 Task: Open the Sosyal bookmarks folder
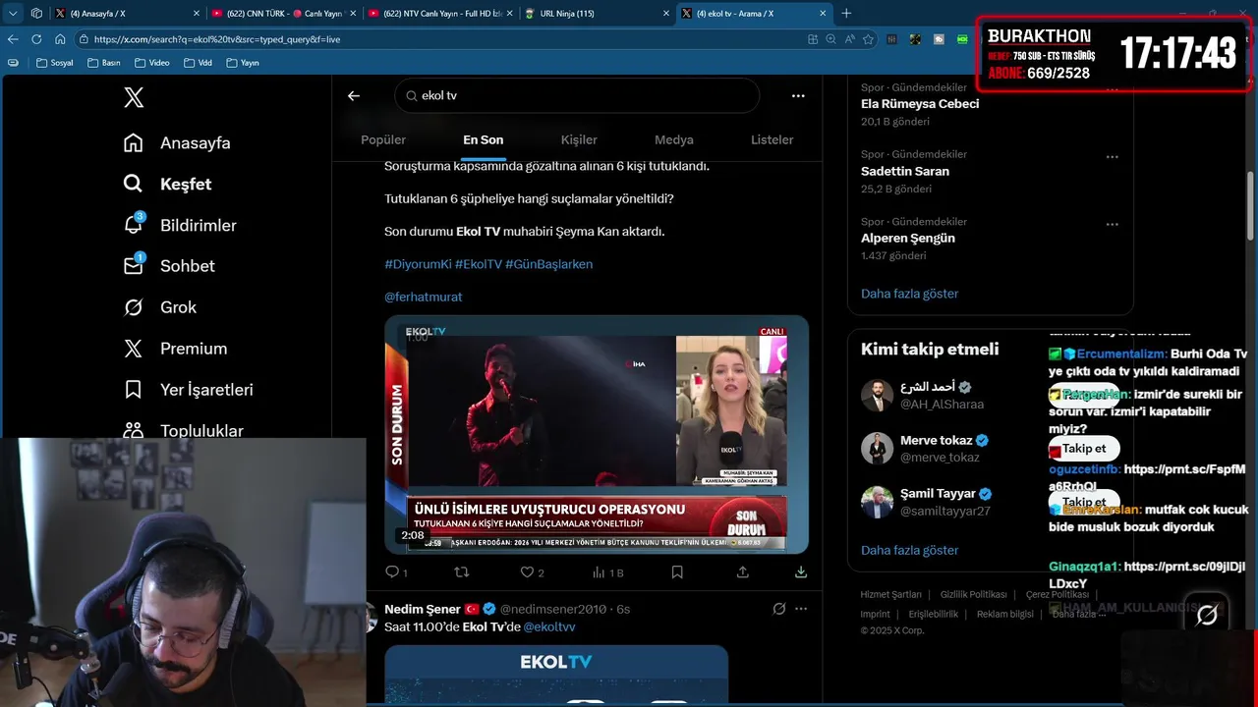coord(54,62)
